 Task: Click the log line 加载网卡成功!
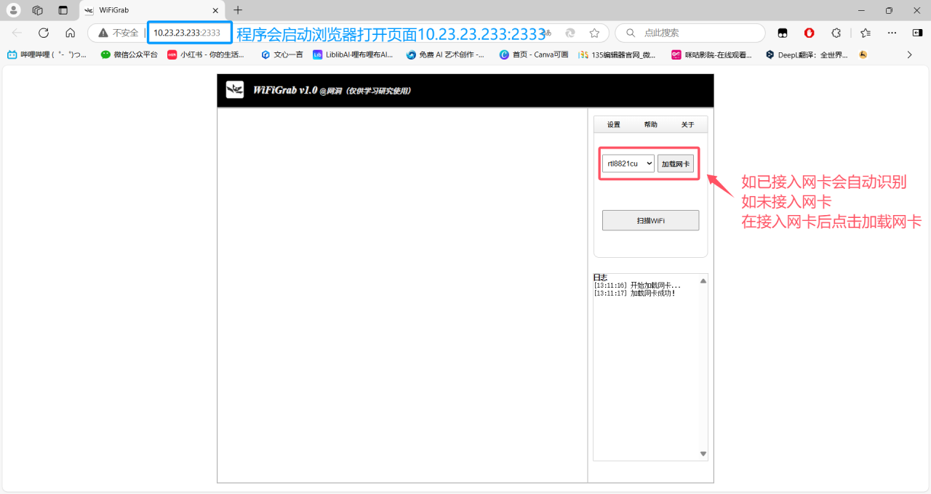(634, 293)
